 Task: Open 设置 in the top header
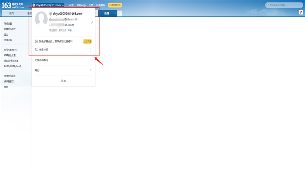click(x=71, y=5)
